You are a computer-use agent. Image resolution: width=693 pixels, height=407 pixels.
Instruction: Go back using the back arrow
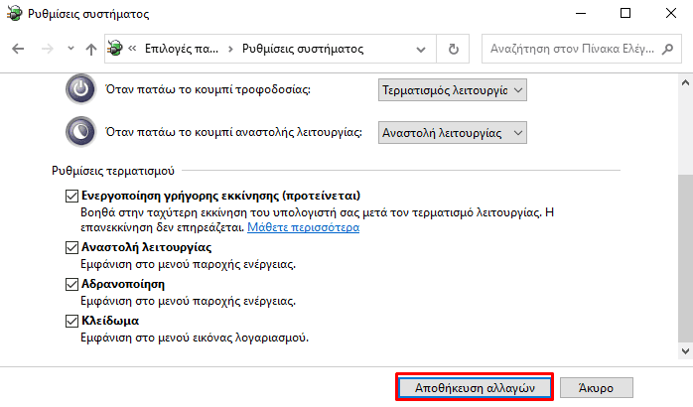point(18,49)
